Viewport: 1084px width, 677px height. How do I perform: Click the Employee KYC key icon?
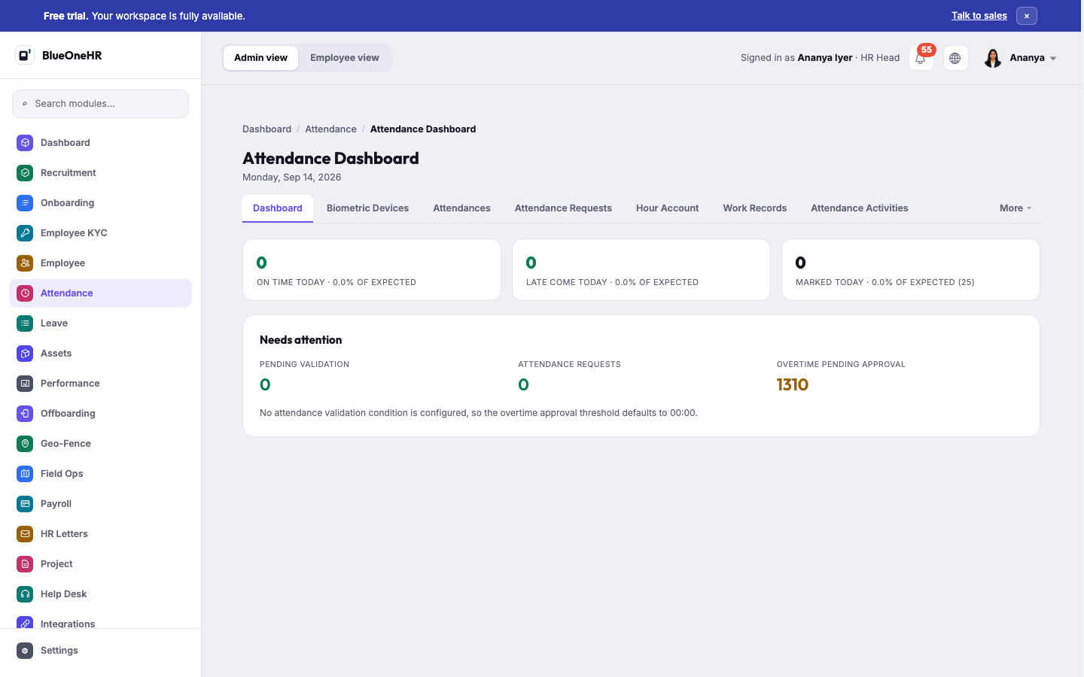click(25, 232)
